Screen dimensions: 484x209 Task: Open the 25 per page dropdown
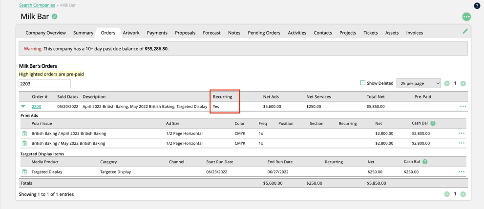(x=419, y=83)
